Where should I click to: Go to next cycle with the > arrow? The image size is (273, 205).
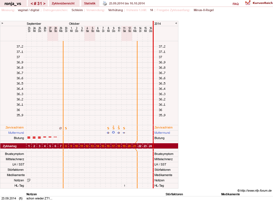[45, 4]
